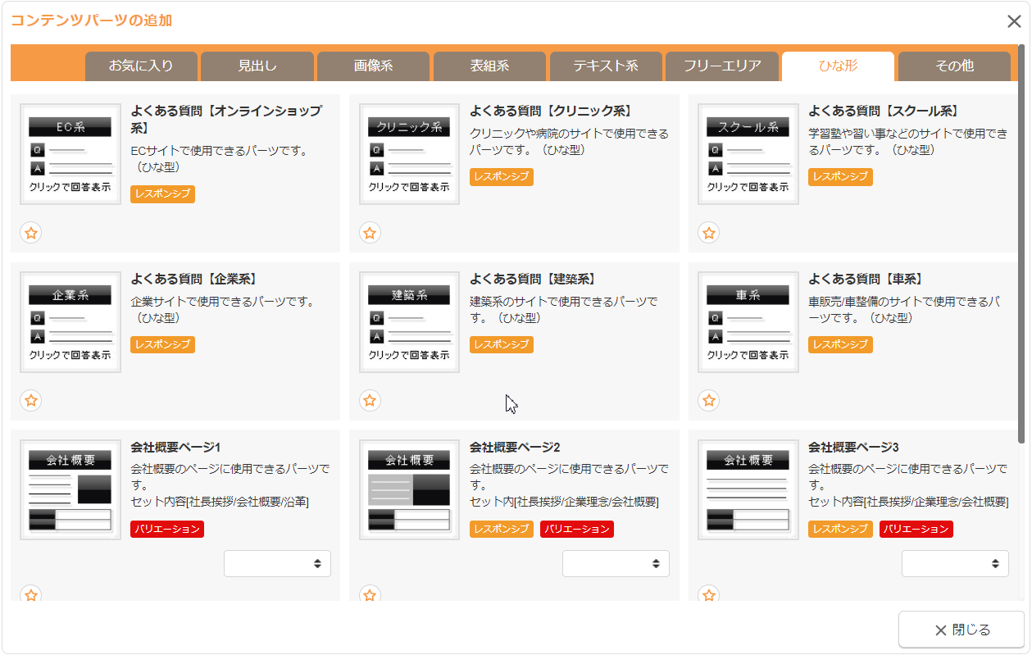Screen dimensions: 1032x655
Task: Pick the 会社概要ページ1 thumbnail
Action: [70, 490]
